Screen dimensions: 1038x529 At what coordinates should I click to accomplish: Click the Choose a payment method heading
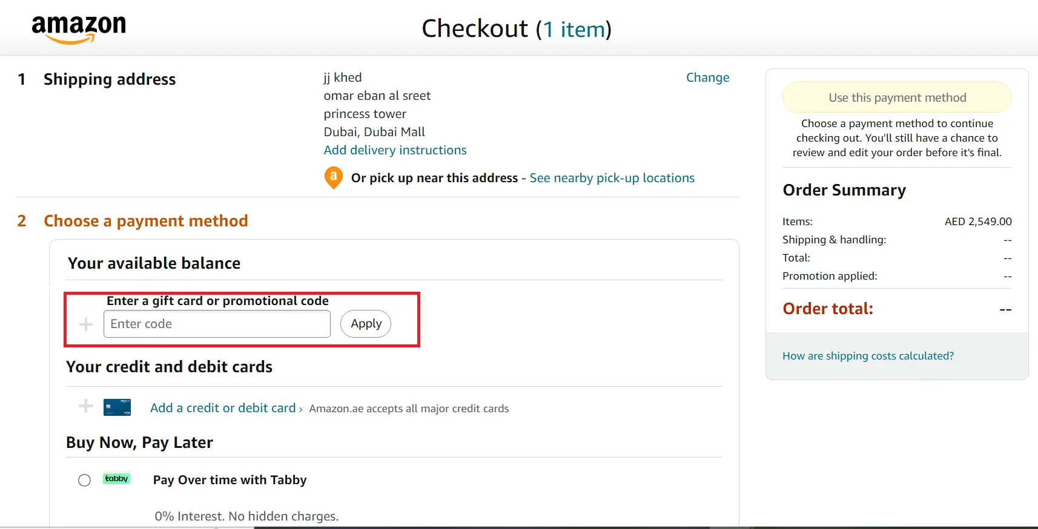[x=146, y=221]
